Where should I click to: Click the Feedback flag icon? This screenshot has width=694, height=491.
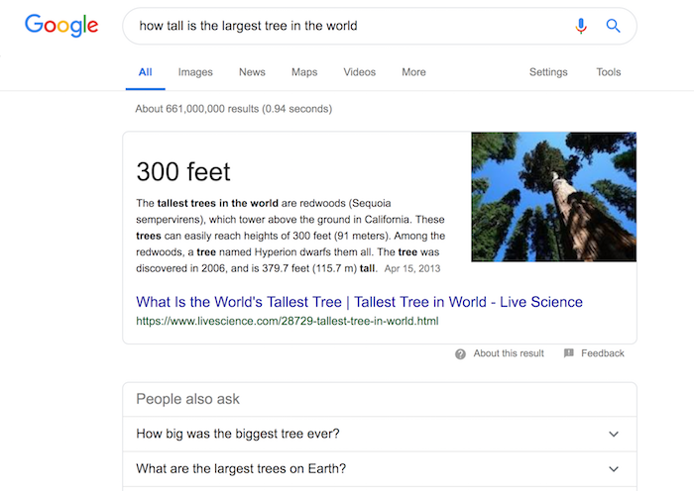569,353
